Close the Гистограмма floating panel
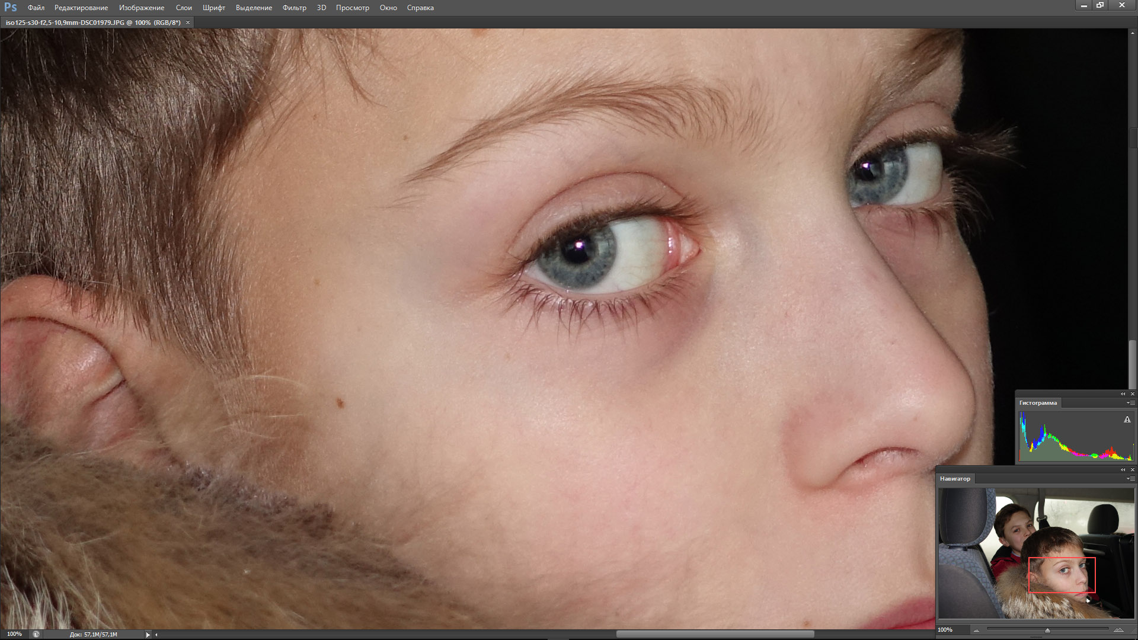 point(1132,394)
